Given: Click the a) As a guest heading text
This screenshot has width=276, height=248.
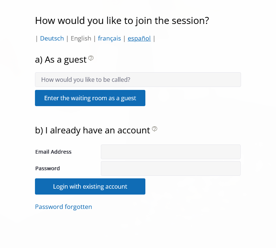Looking at the screenshot, I should [61, 60].
